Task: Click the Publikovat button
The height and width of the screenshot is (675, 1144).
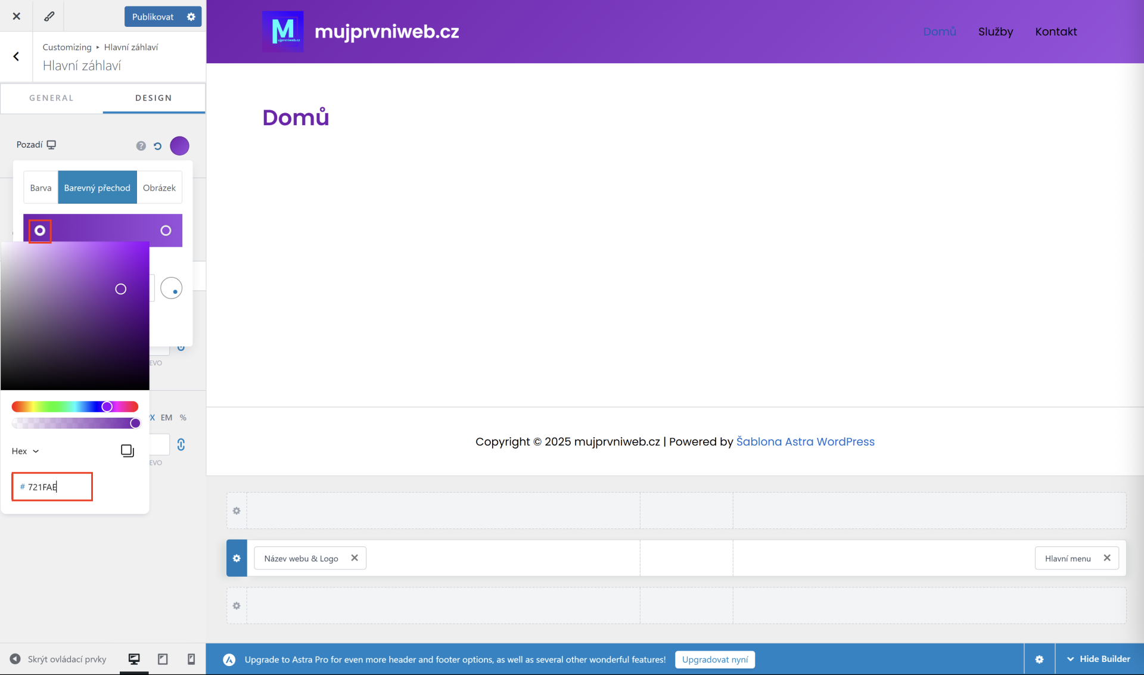Action: pos(153,17)
